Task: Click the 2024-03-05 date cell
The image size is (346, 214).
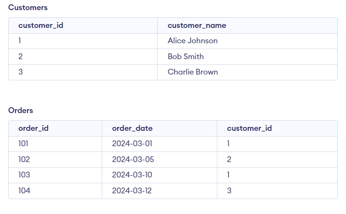Action: [x=133, y=159]
